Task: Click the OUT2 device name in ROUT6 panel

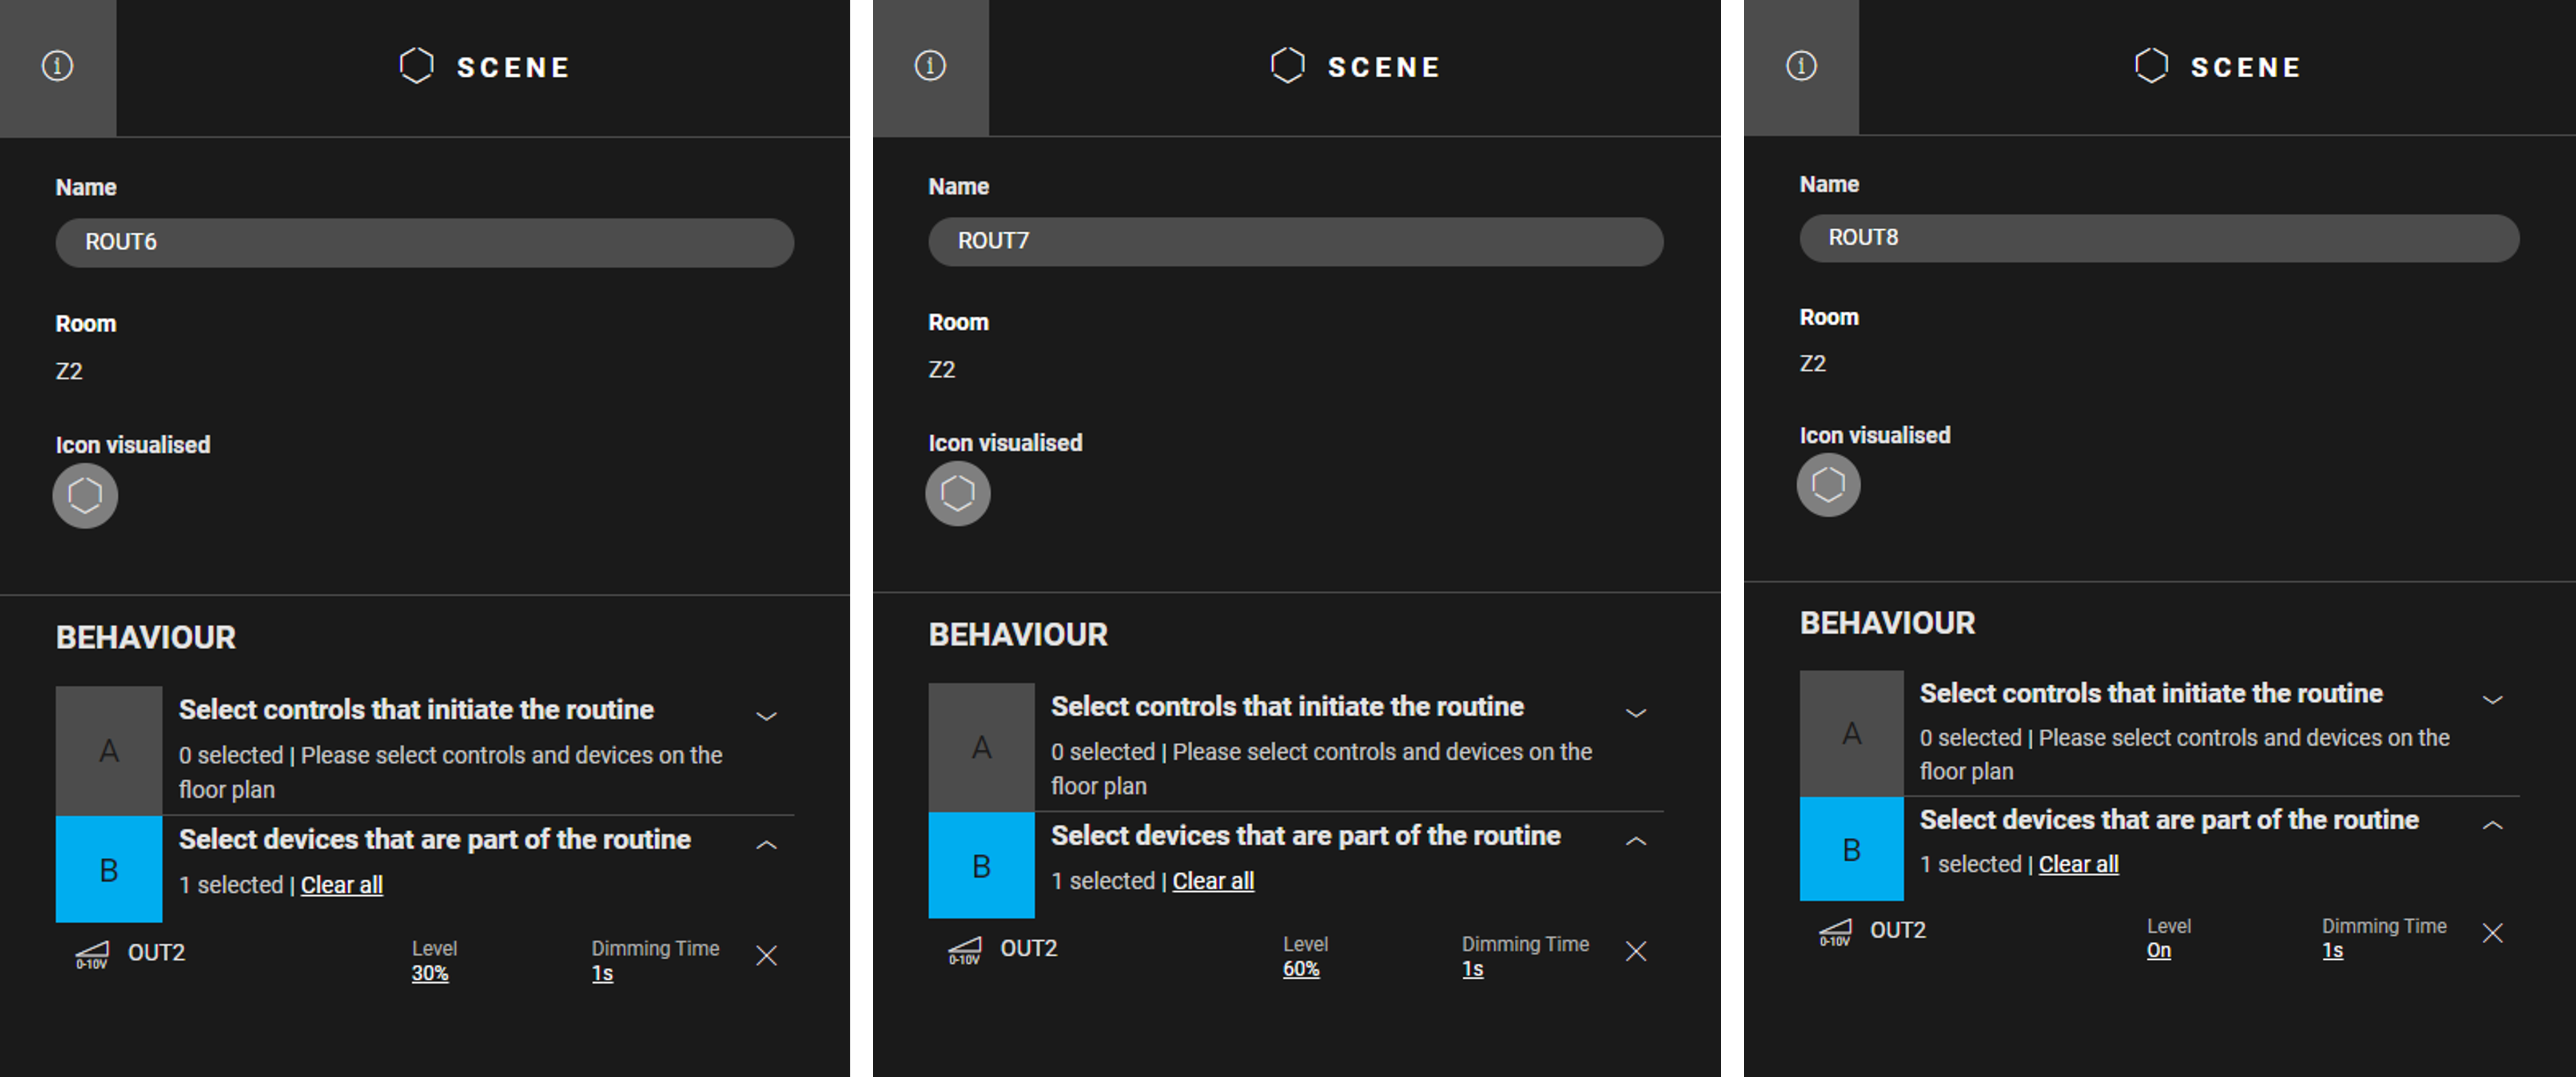Action: (x=156, y=952)
